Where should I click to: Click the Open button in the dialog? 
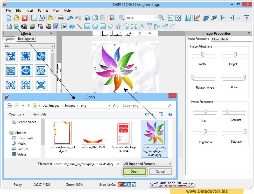pyautogui.click(x=135, y=172)
